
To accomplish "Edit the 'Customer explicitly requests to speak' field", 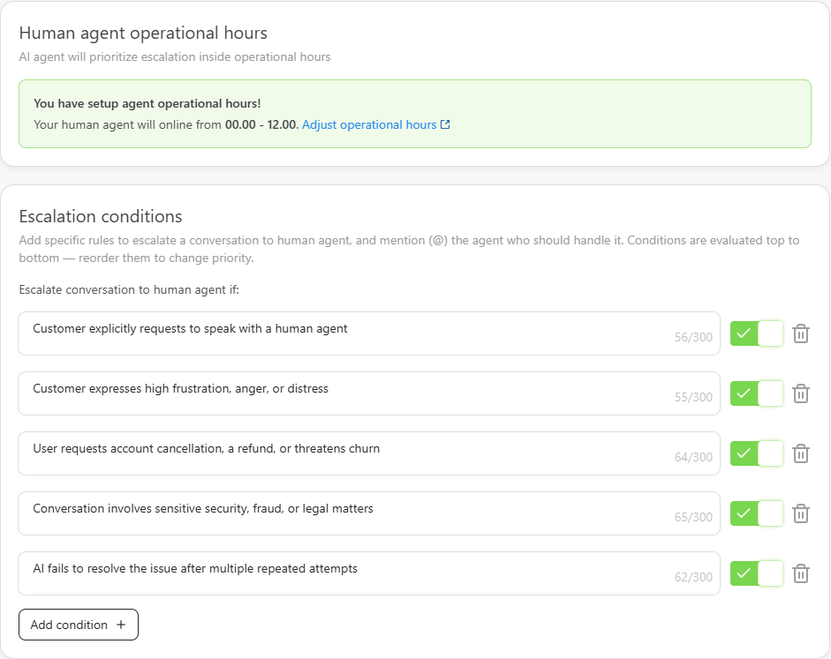I will (x=369, y=333).
